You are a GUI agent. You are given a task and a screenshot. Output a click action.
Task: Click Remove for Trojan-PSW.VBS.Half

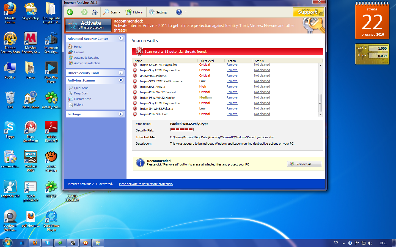click(232, 114)
